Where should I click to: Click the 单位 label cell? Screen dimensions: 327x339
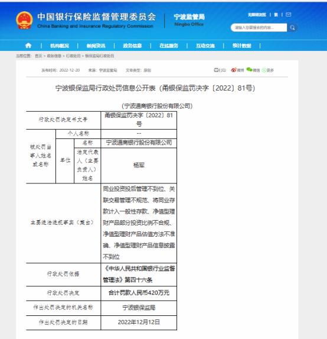(x=65, y=160)
